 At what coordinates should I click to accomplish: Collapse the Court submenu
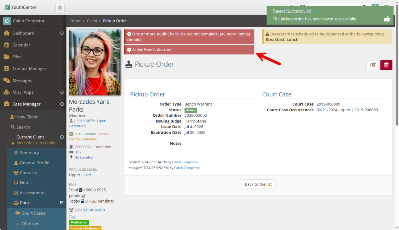(62, 203)
